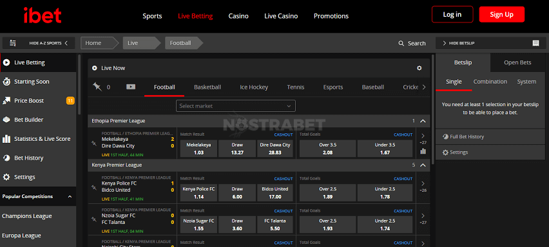Expand more markets for Kenya Police FC match
Image resolution: width=549 pixels, height=247 pixels.
pyautogui.click(x=423, y=183)
